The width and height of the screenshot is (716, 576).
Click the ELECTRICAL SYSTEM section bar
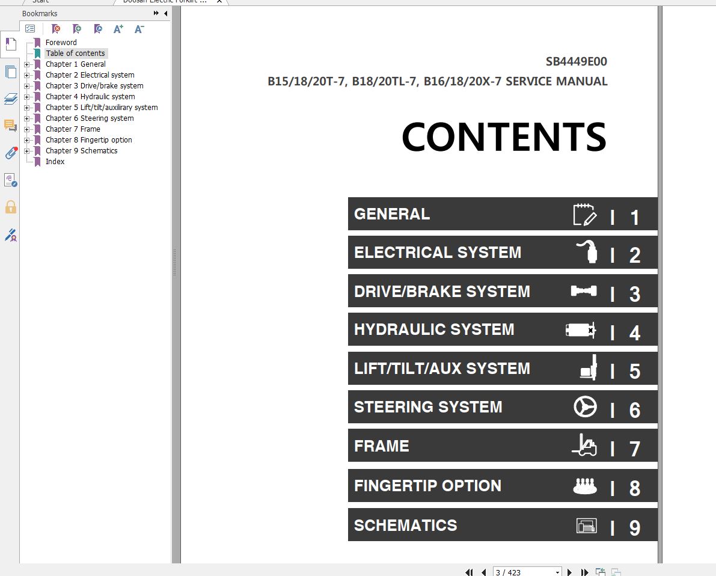click(x=503, y=252)
